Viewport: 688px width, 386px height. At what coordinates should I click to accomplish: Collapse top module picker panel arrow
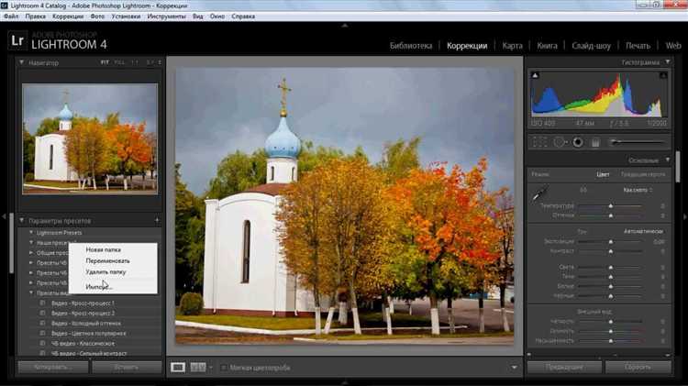tap(344, 26)
